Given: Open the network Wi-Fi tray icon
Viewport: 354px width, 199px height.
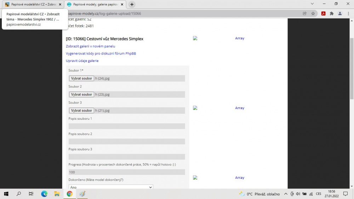Looking at the screenshot, I should click(x=311, y=194).
